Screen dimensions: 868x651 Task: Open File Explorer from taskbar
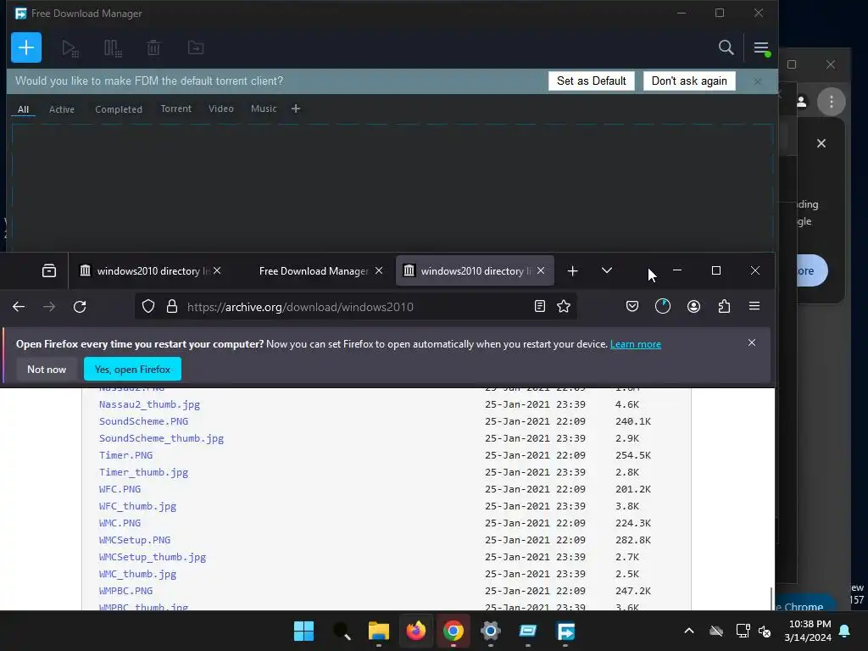point(379,631)
